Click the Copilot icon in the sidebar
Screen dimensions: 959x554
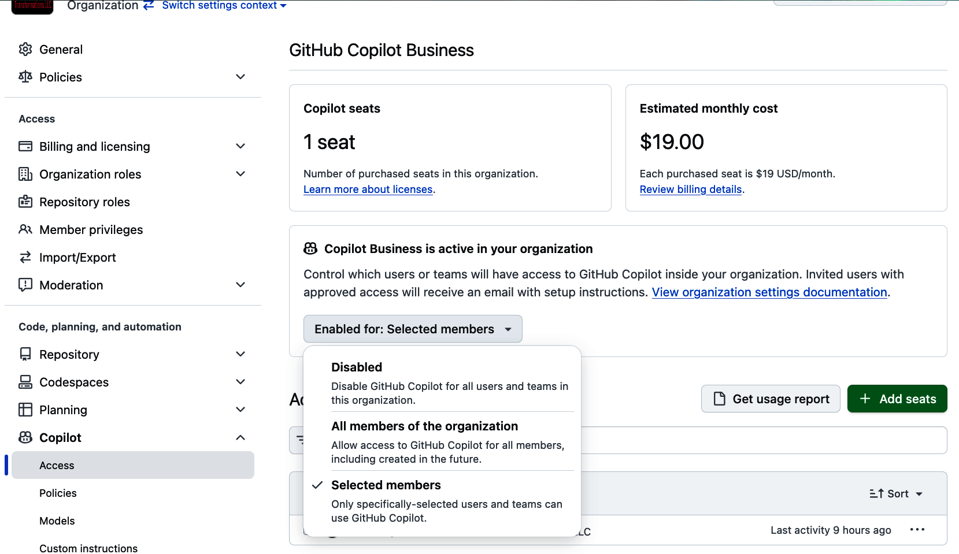(25, 437)
